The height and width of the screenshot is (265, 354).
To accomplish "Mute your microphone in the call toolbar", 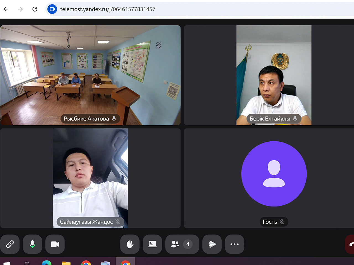I will coord(32,244).
